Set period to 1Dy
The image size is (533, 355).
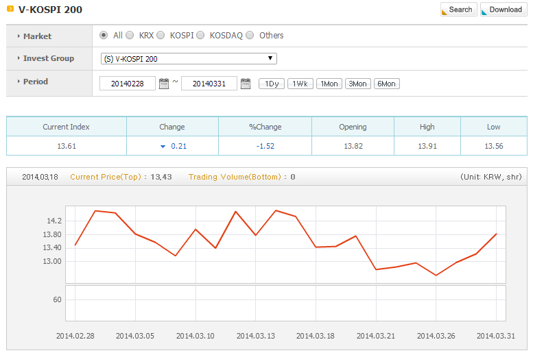click(x=272, y=84)
